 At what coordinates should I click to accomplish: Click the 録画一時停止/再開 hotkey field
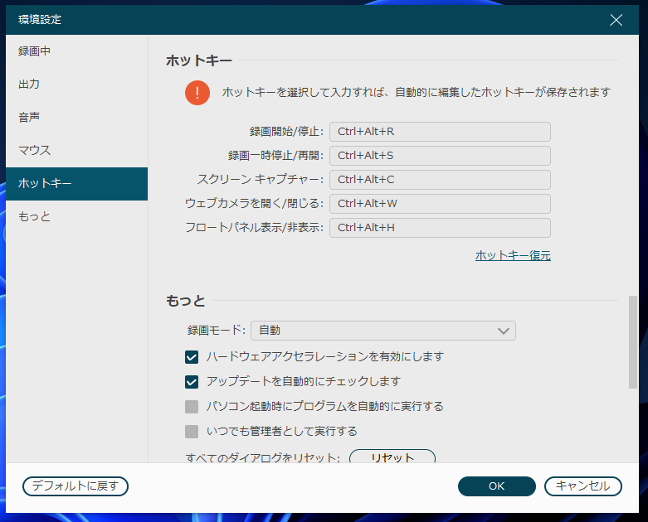point(440,156)
